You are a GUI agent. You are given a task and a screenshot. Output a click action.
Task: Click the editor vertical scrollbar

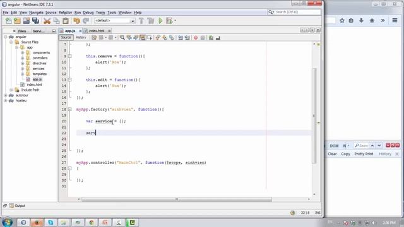[x=314, y=116]
